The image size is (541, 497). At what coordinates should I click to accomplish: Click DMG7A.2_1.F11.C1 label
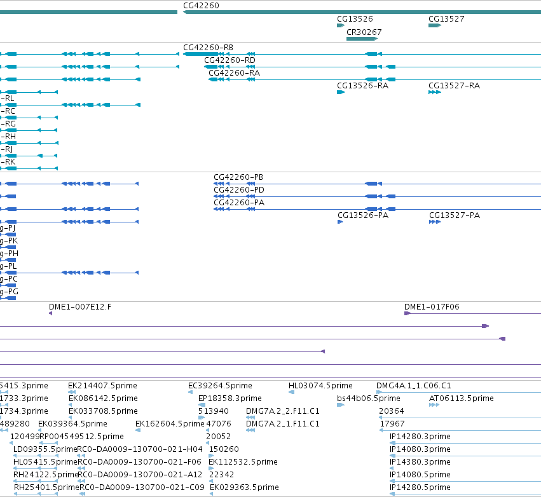click(x=282, y=424)
